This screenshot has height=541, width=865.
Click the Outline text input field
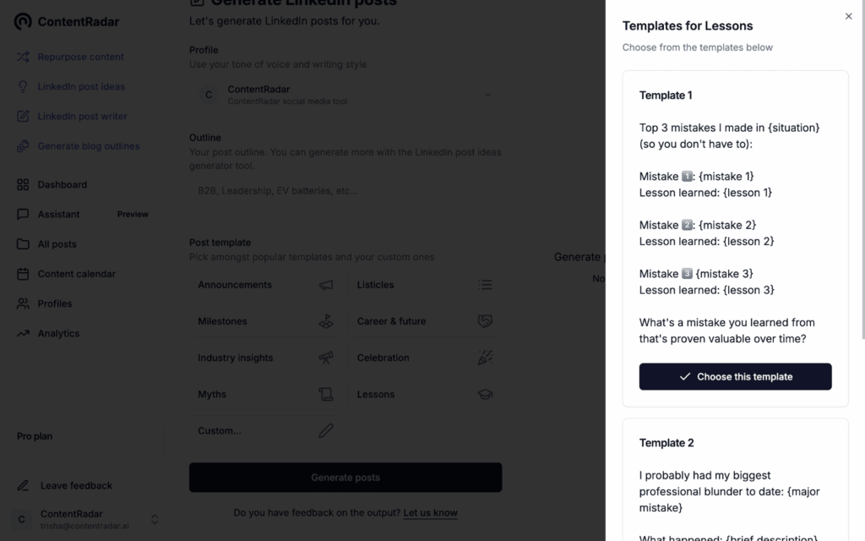click(345, 191)
